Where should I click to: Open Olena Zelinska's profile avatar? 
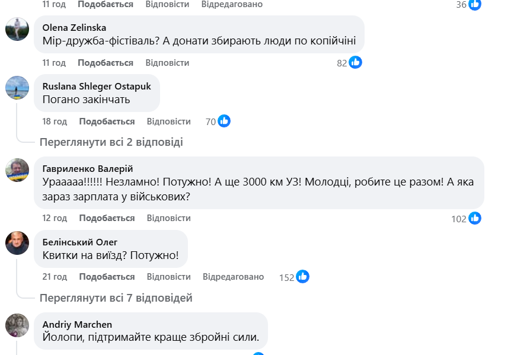pyautogui.click(x=17, y=29)
